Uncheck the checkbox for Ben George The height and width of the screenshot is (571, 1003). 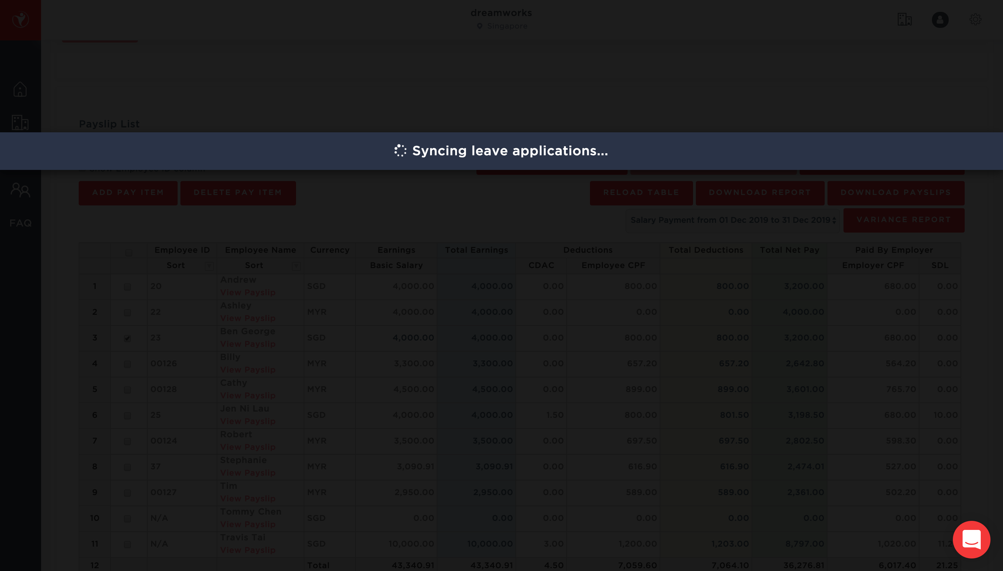tap(127, 338)
